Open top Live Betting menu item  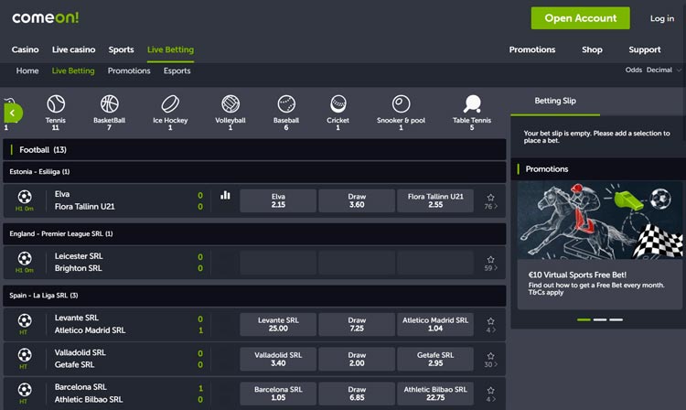pyautogui.click(x=171, y=49)
